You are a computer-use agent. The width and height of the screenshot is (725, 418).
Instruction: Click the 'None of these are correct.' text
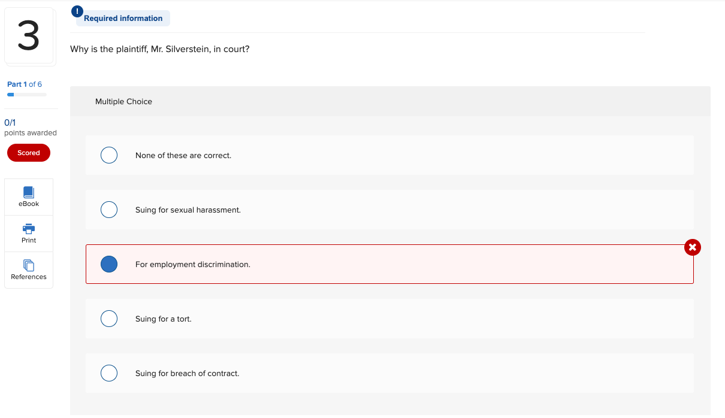point(183,156)
